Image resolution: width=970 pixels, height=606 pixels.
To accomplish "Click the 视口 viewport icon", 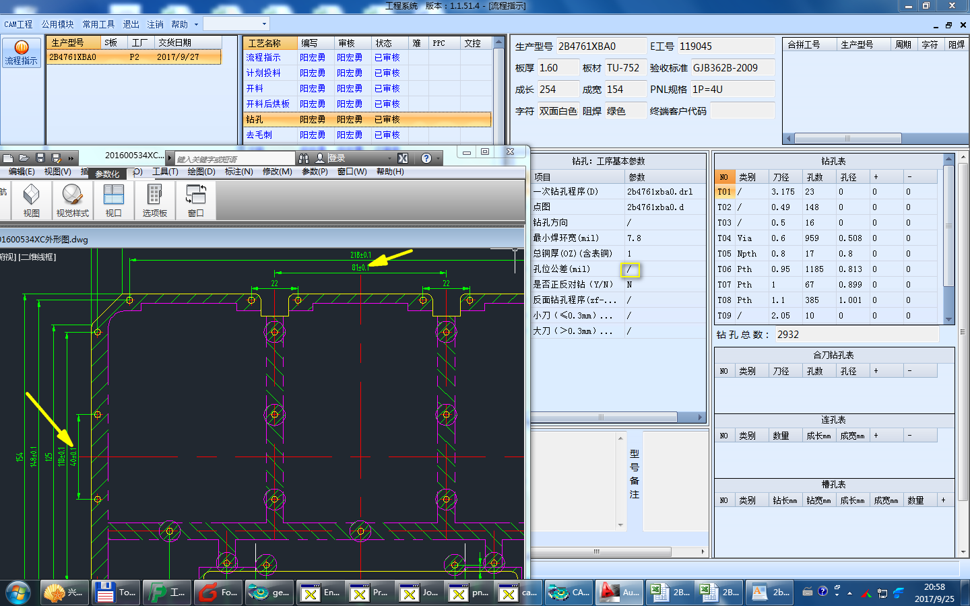I will click(113, 201).
